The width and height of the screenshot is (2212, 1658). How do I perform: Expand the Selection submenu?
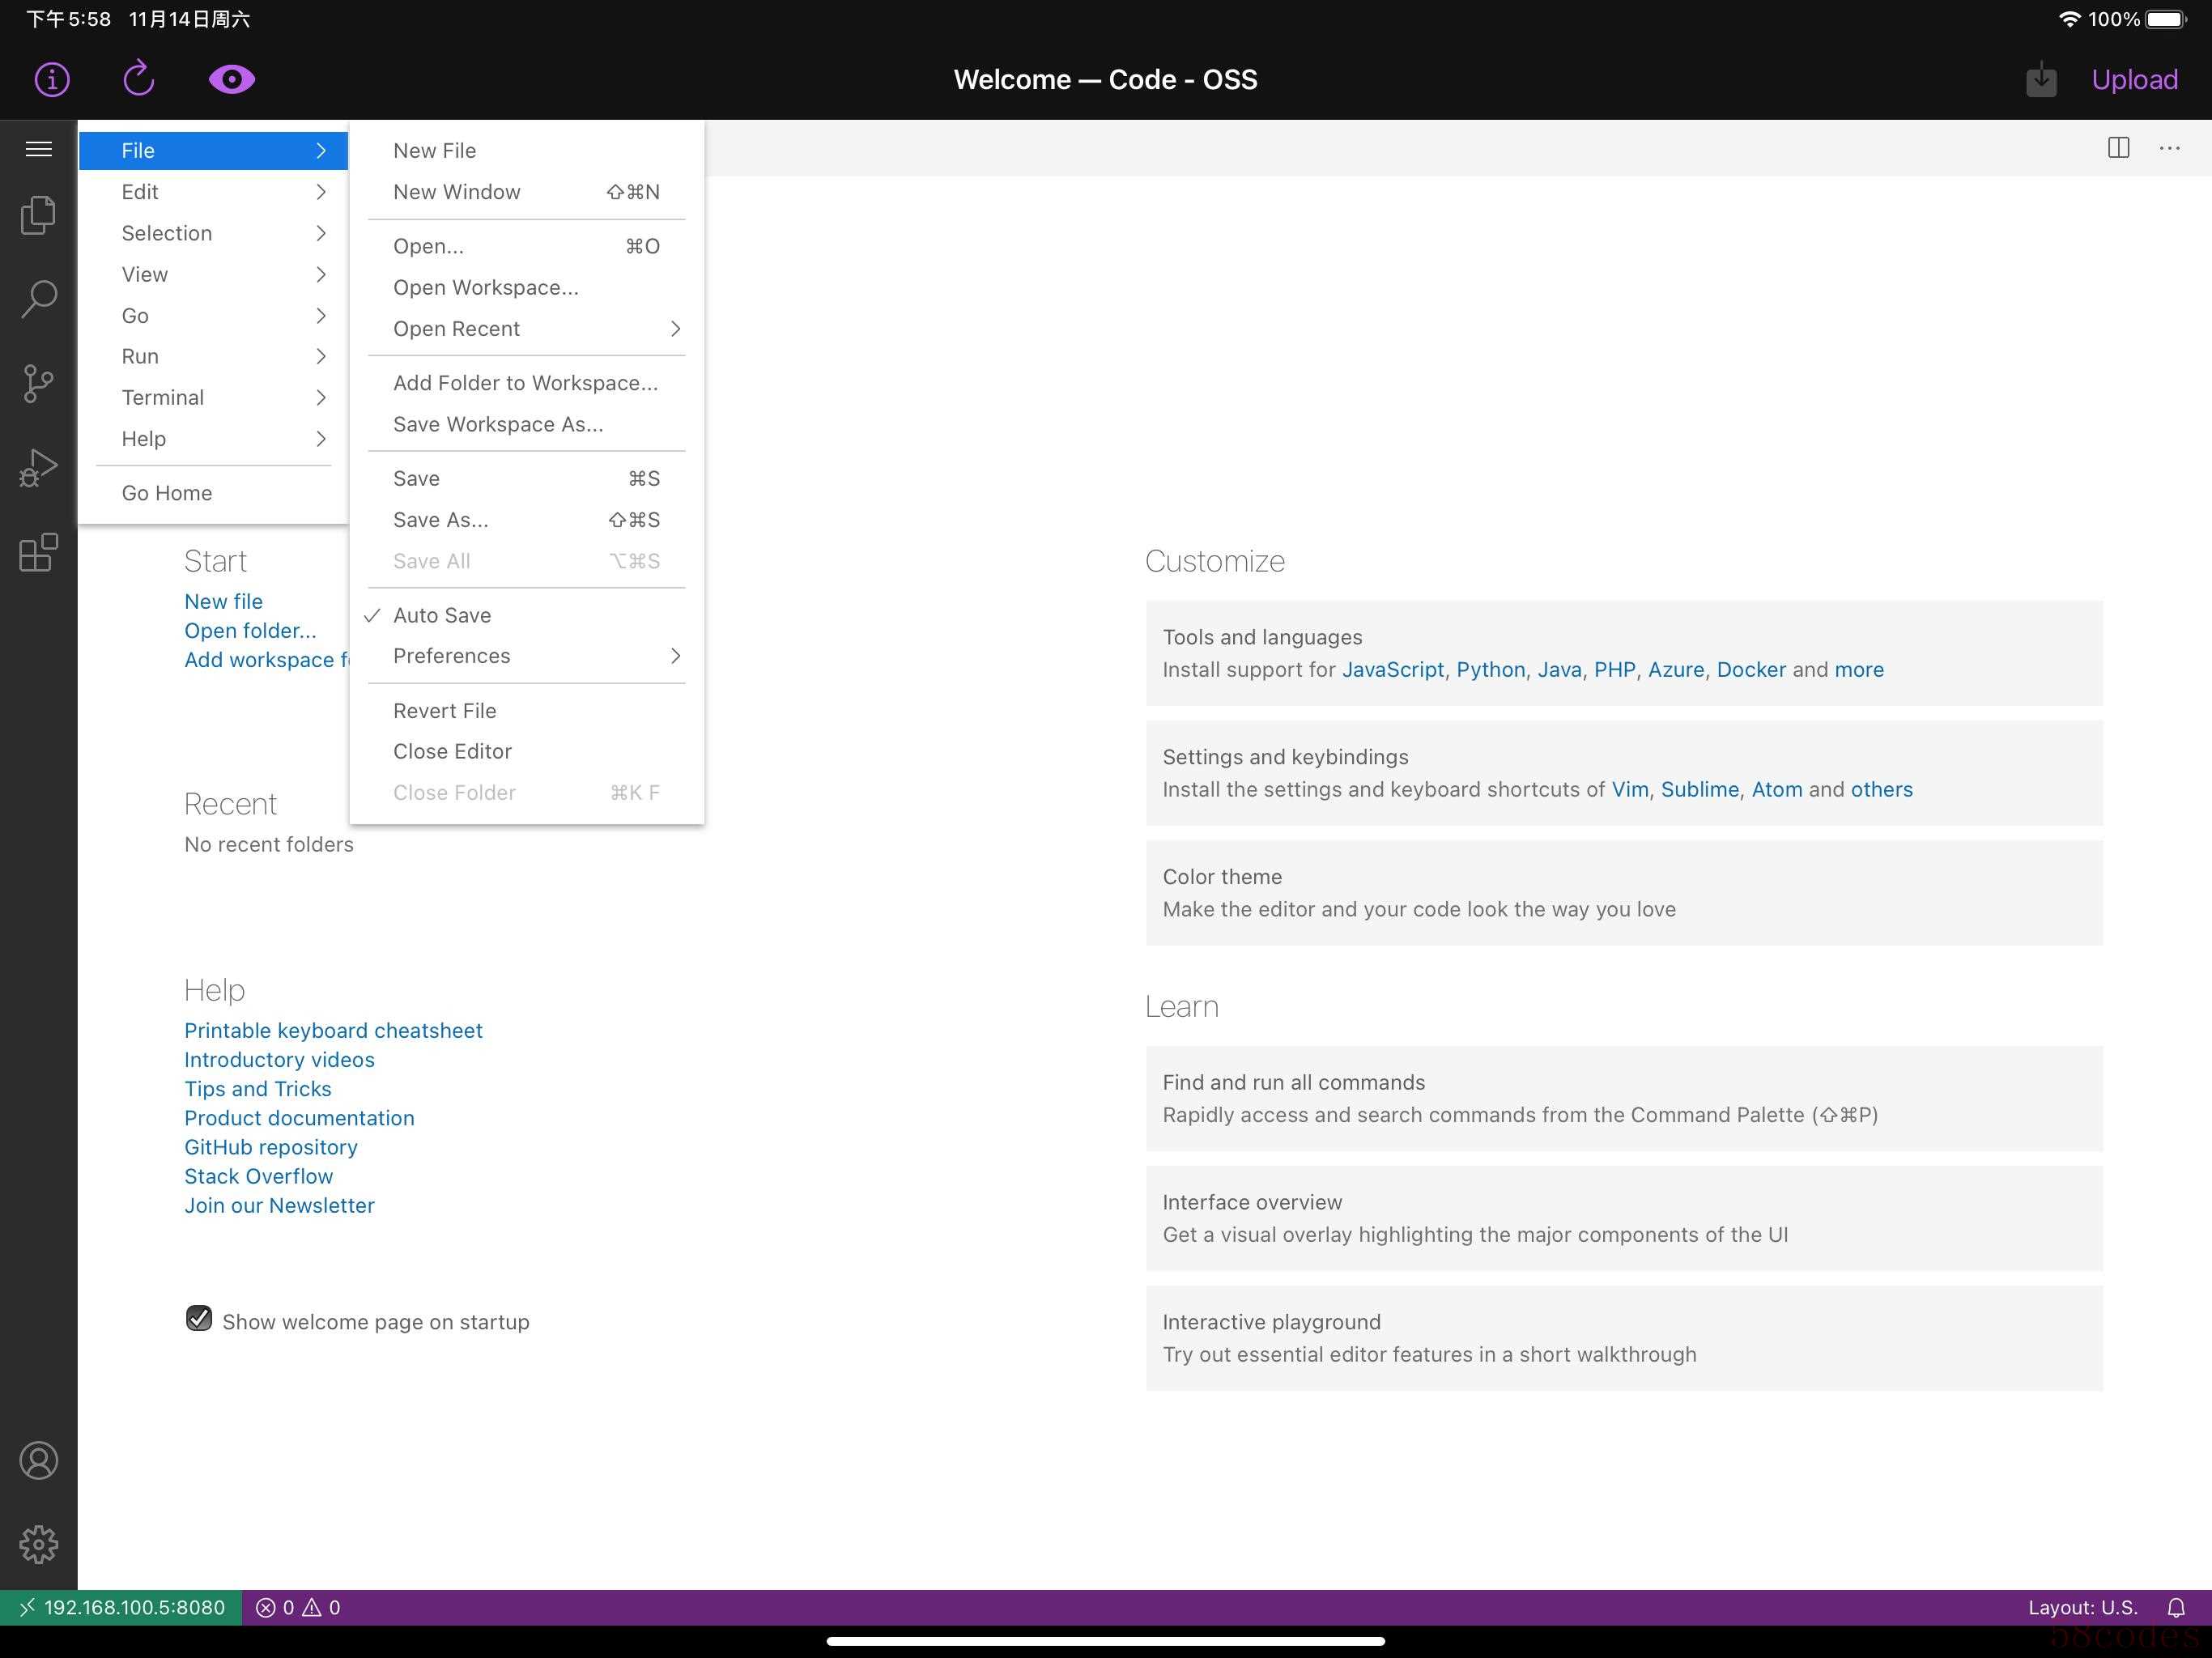coord(213,233)
